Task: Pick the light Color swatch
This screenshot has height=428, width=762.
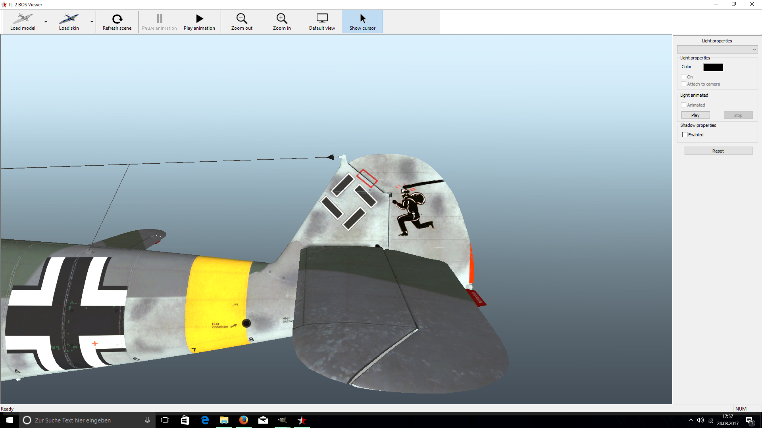Action: click(x=713, y=67)
